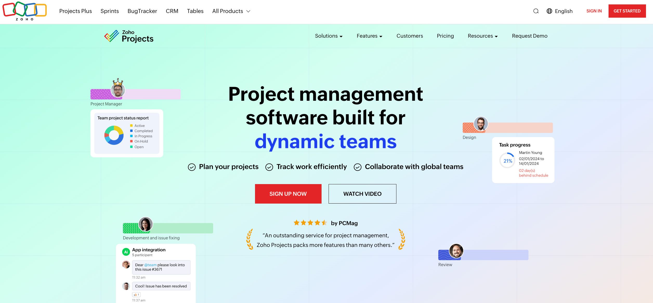653x303 pixels.
Task: Click the blue Completed legend swatch
Action: (x=131, y=131)
